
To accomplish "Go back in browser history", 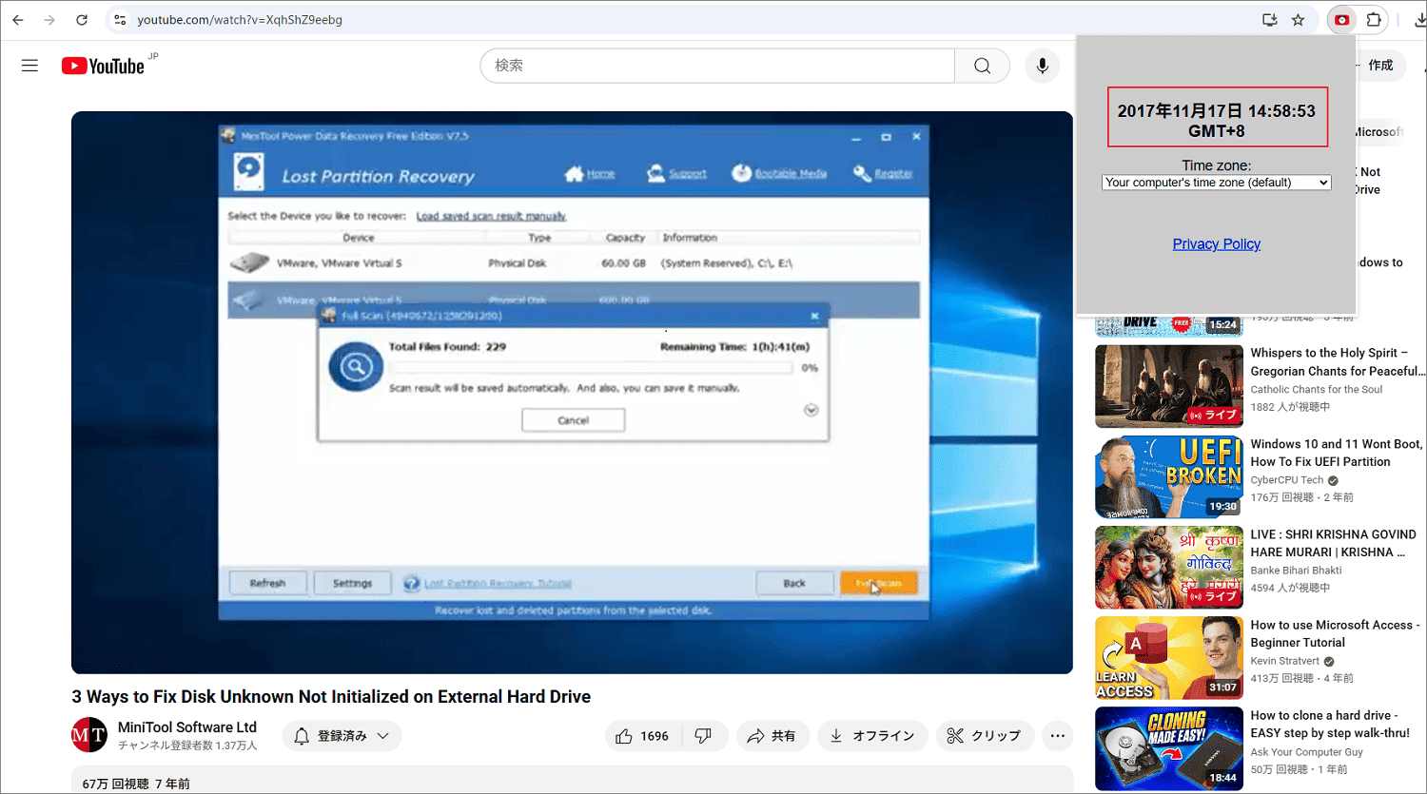I will [18, 20].
